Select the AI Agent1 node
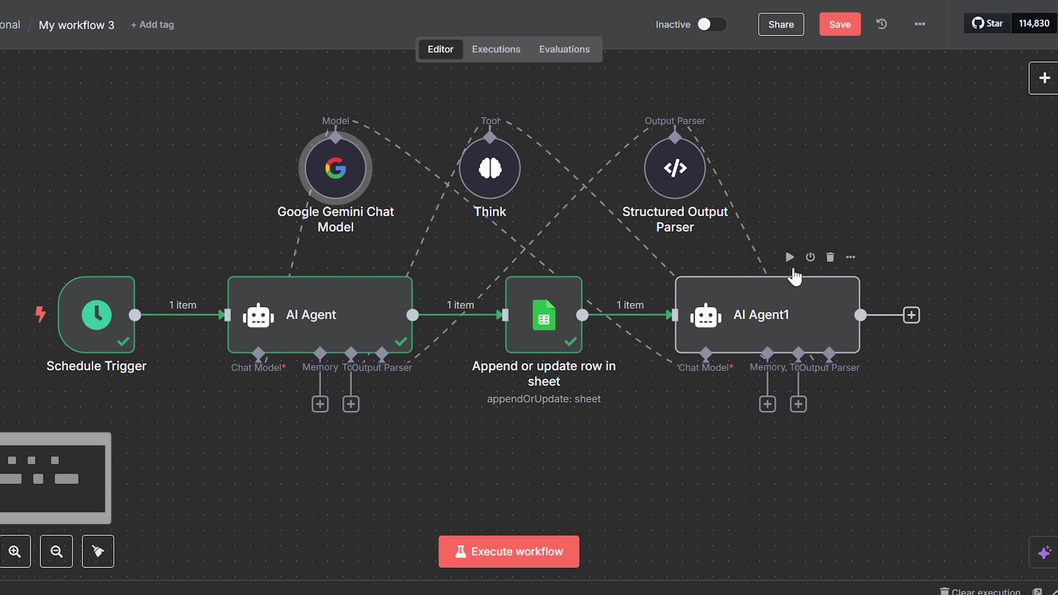The height and width of the screenshot is (595, 1058). (767, 315)
